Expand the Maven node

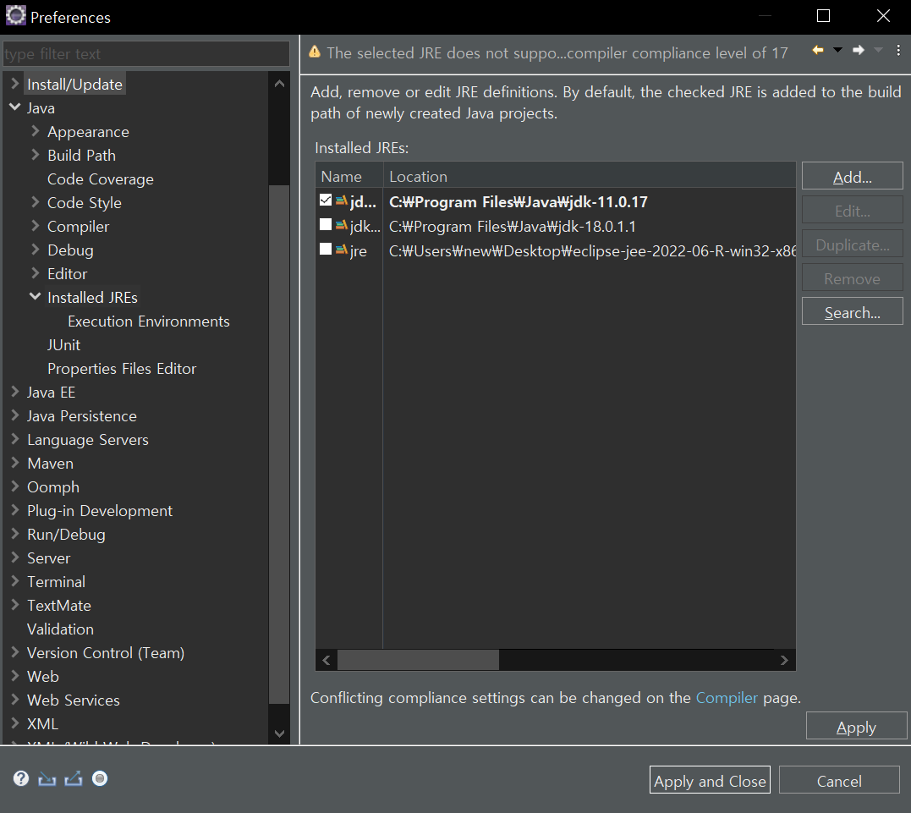click(15, 463)
